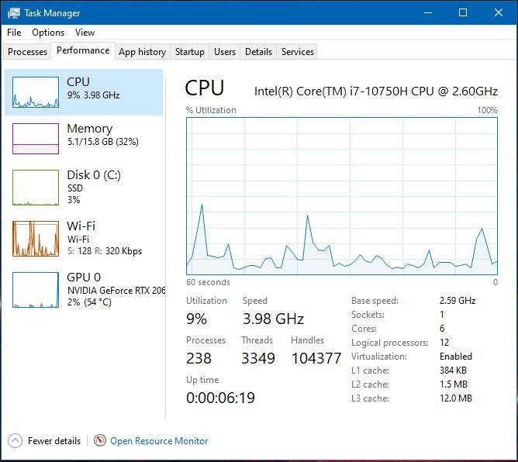Collapse view with Fewer details arrow icon
This screenshot has width=518, height=462.
coord(15,440)
